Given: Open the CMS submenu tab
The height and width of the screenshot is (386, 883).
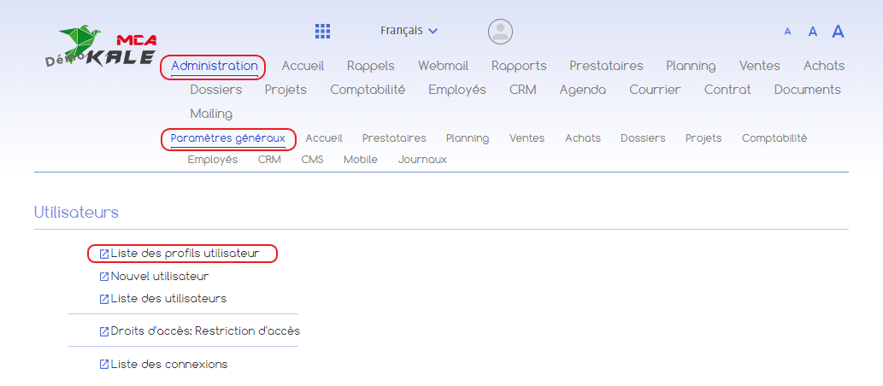Looking at the screenshot, I should [x=312, y=160].
